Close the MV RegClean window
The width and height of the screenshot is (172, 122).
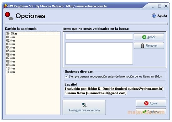[166, 6]
